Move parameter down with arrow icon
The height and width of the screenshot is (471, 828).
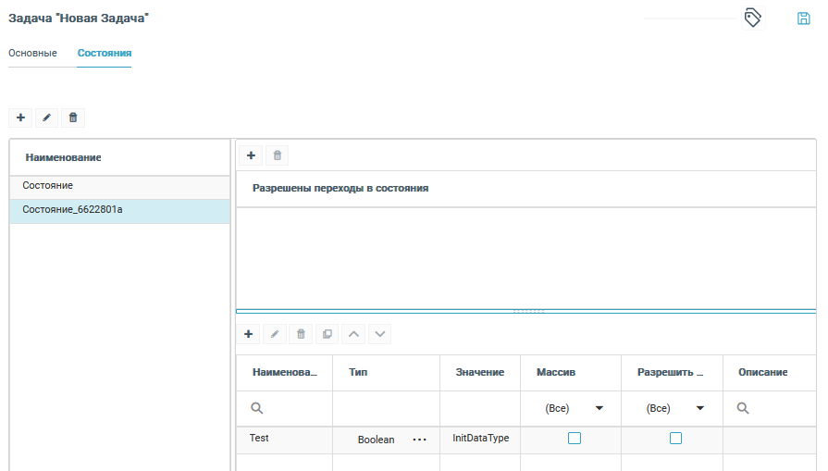pos(379,333)
